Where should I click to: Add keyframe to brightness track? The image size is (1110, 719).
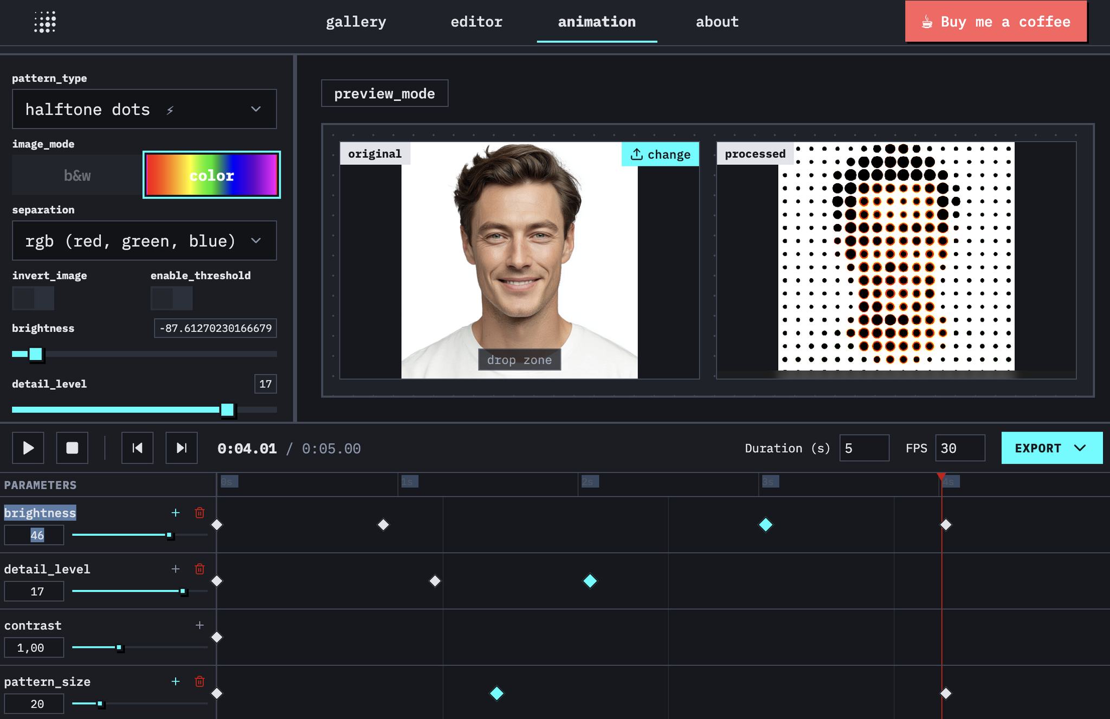[176, 513]
